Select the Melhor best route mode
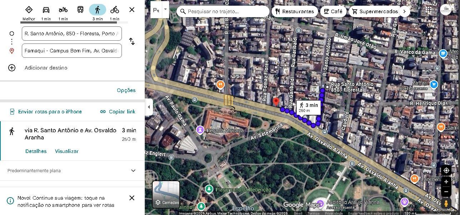This screenshot has width=460, height=215. coord(29,10)
